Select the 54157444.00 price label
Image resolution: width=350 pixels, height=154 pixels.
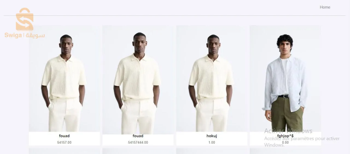click(x=138, y=142)
